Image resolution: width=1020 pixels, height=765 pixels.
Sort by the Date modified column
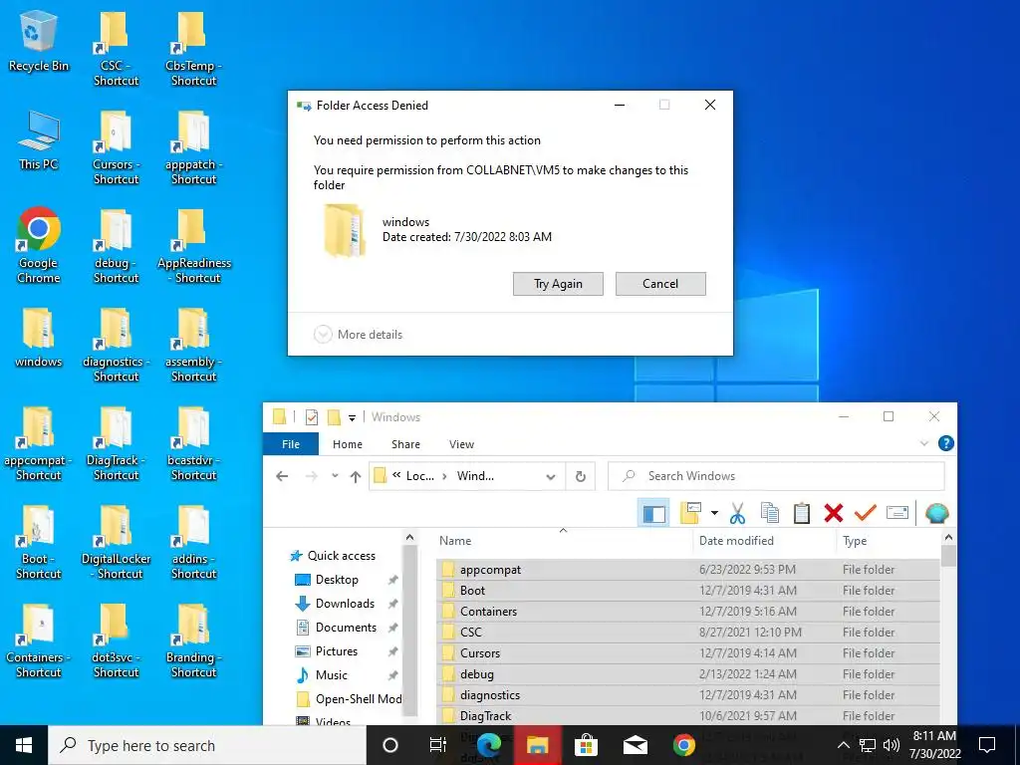click(x=736, y=541)
